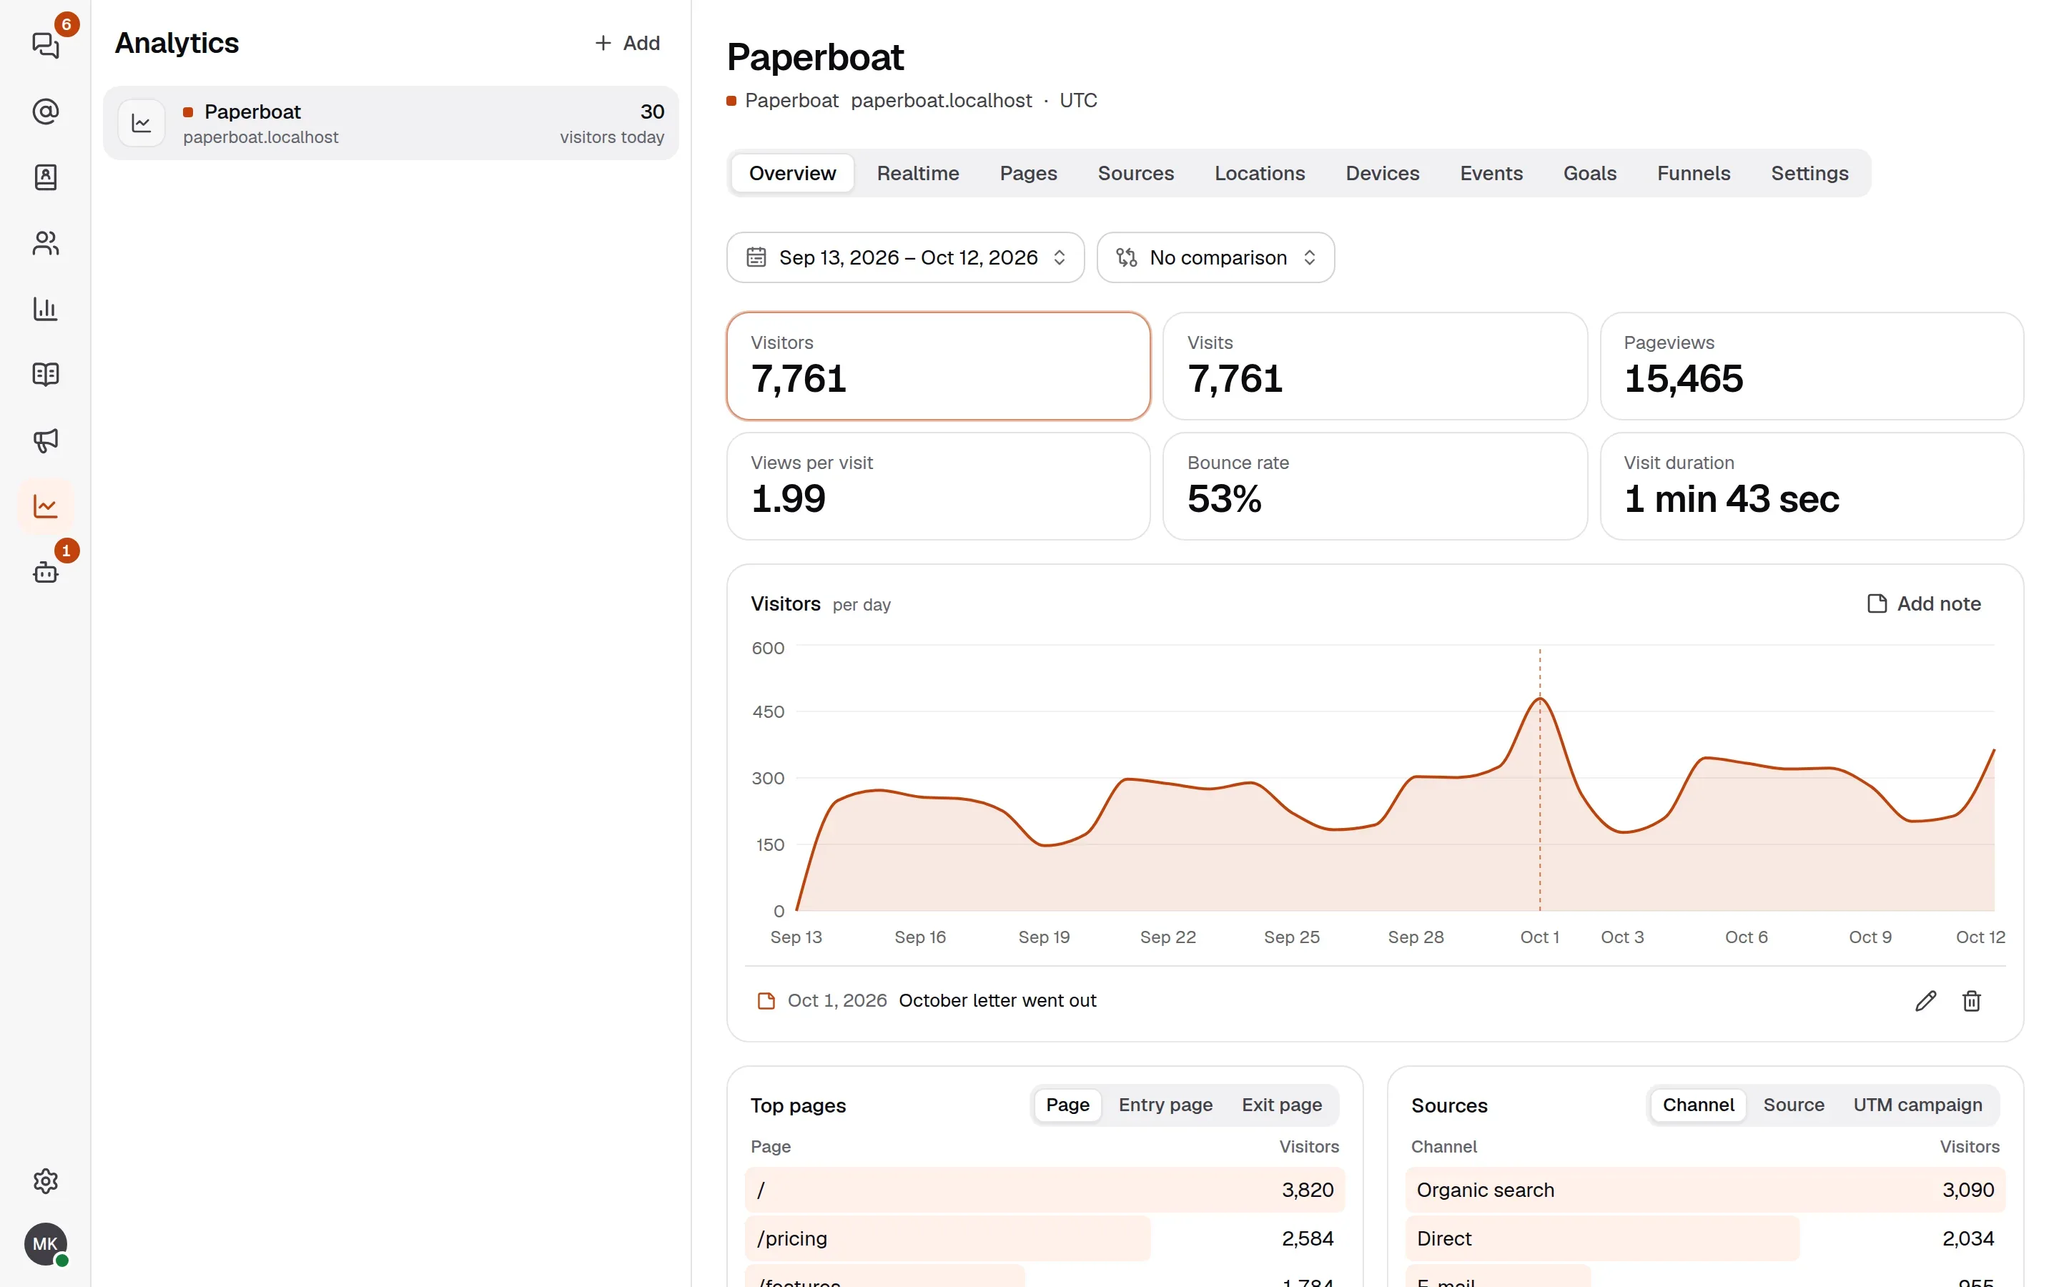Open the bot icon with badge
This screenshot has height=1287, width=2059.
click(45, 572)
